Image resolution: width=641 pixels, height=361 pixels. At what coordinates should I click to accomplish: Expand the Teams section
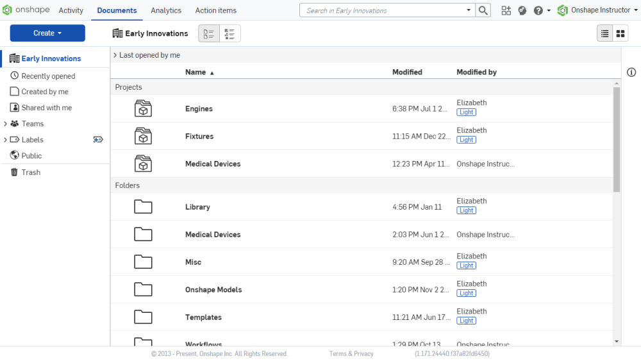tap(6, 124)
